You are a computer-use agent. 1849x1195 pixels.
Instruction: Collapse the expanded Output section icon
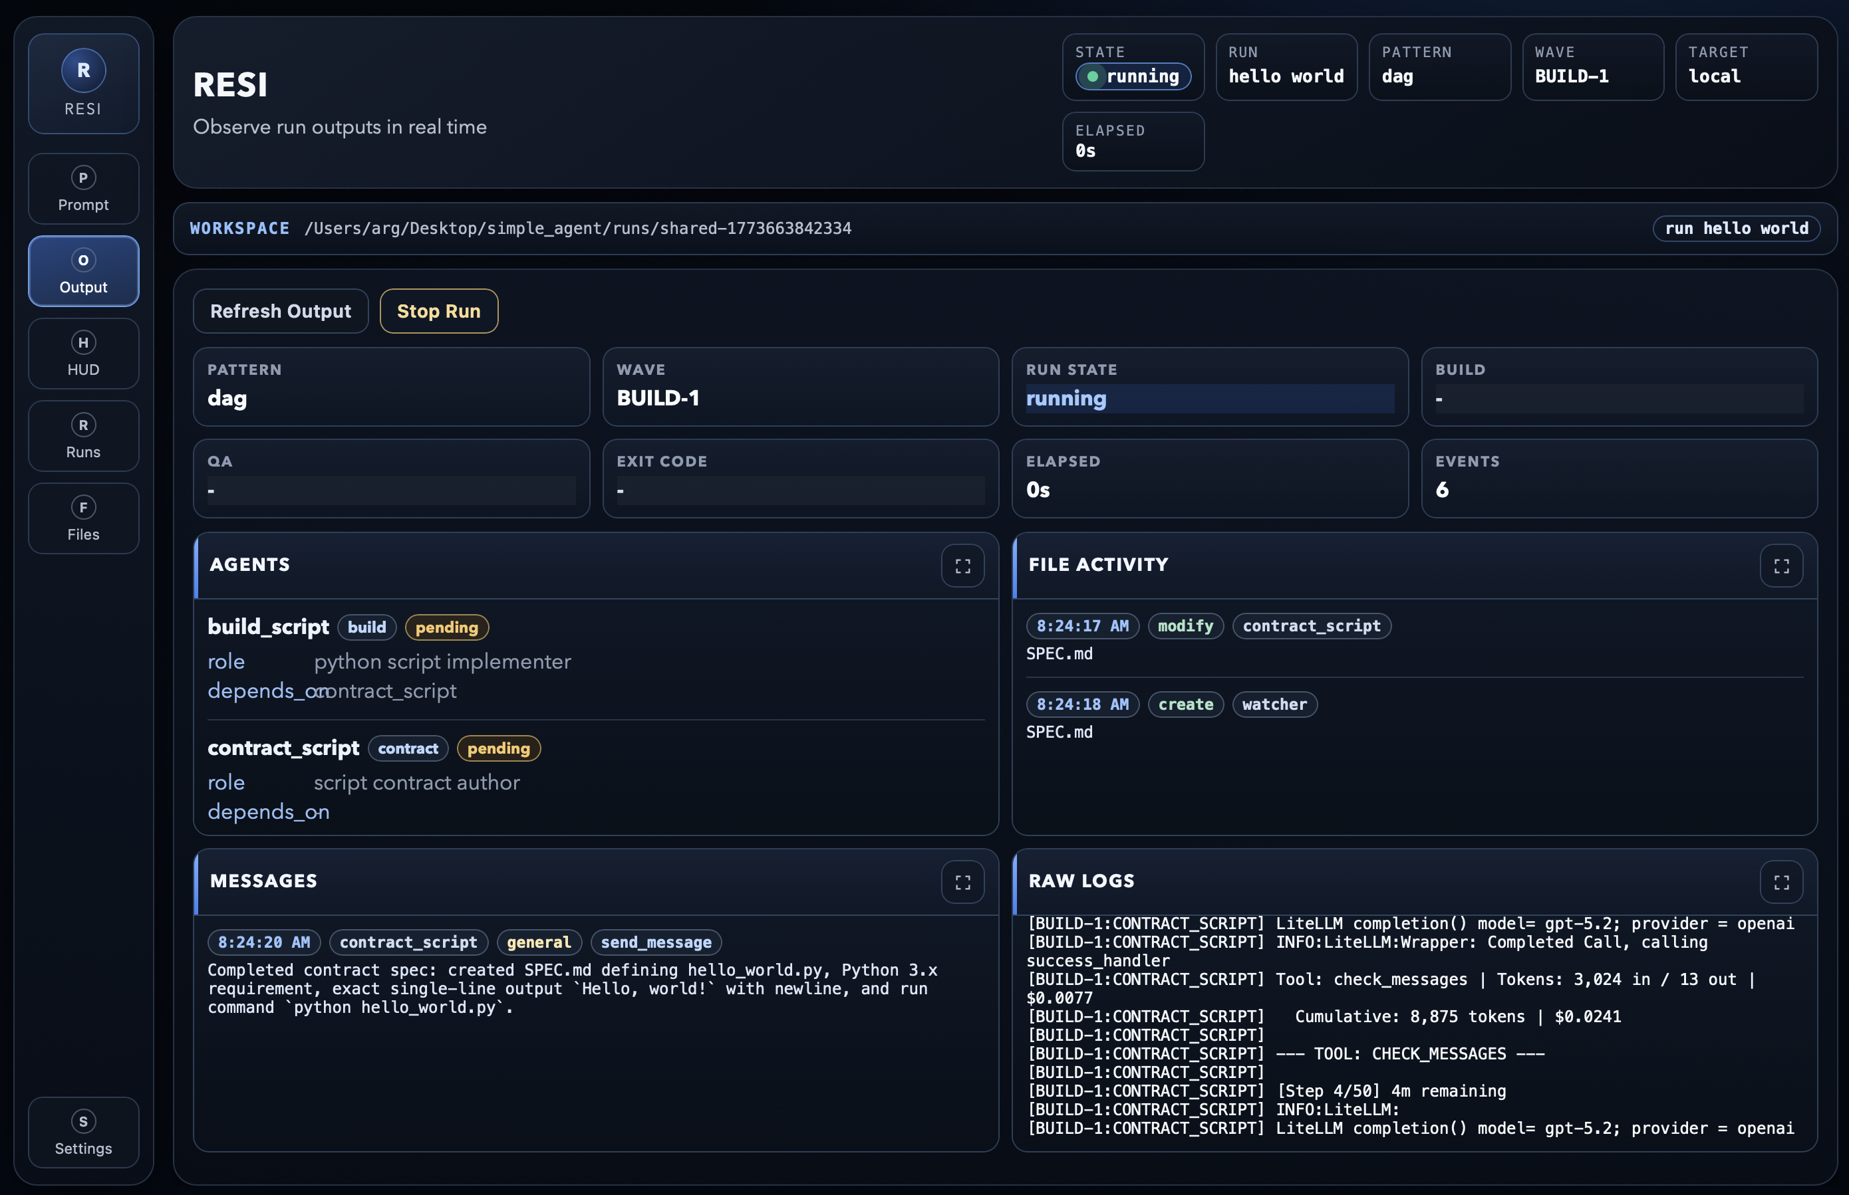[x=83, y=261]
